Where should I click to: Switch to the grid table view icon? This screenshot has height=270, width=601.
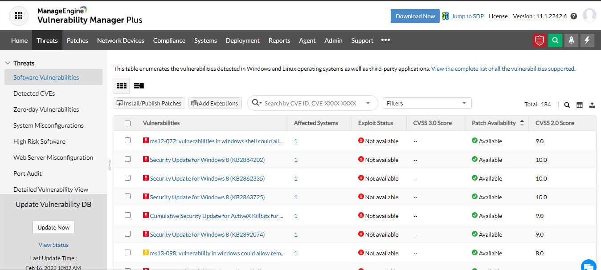121,86
